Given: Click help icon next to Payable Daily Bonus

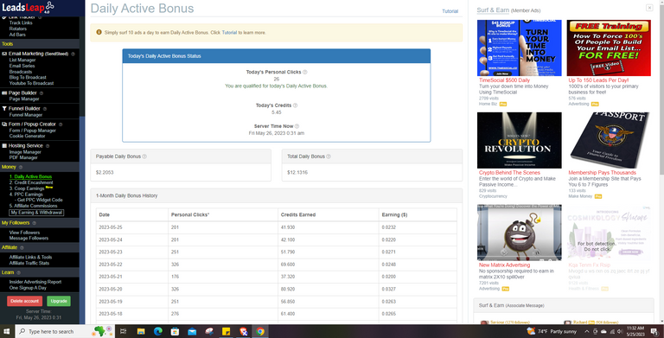Looking at the screenshot, I should 144,156.
